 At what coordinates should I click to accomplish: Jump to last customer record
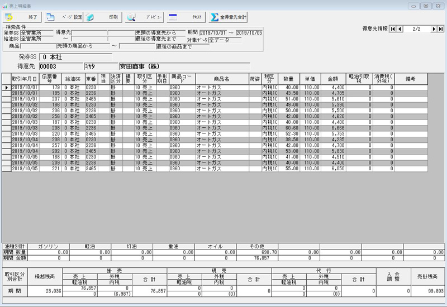click(441, 28)
